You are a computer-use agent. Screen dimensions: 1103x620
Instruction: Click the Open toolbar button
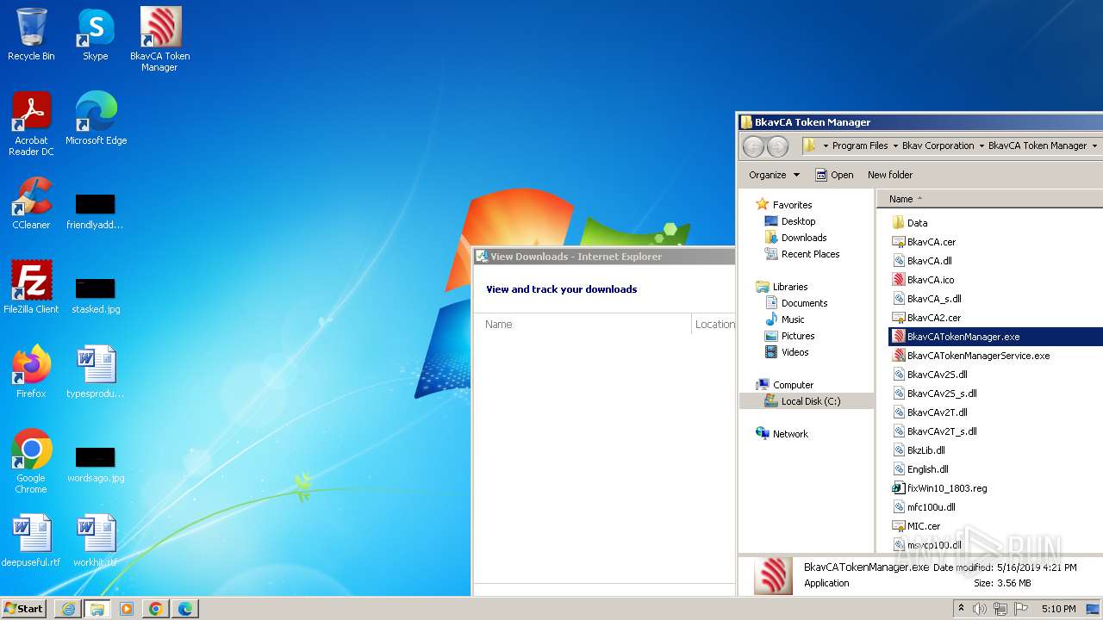pos(834,175)
